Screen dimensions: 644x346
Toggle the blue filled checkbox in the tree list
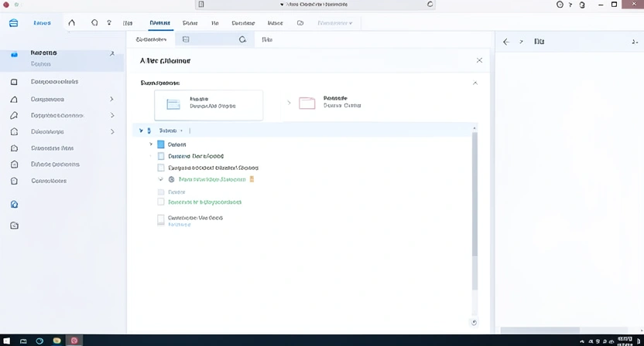click(161, 144)
